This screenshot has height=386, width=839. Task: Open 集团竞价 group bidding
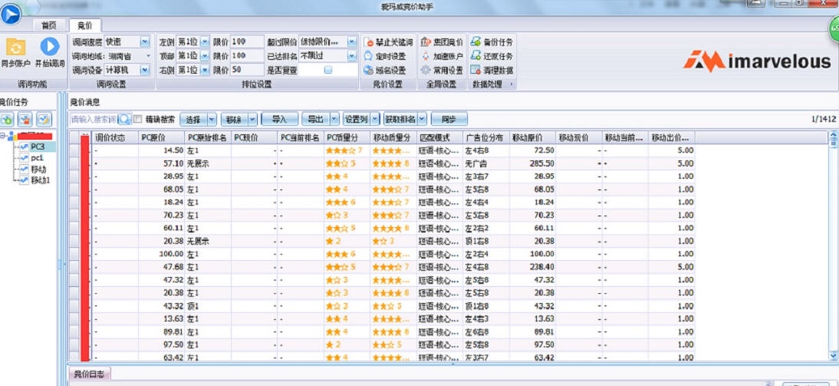pyautogui.click(x=442, y=41)
